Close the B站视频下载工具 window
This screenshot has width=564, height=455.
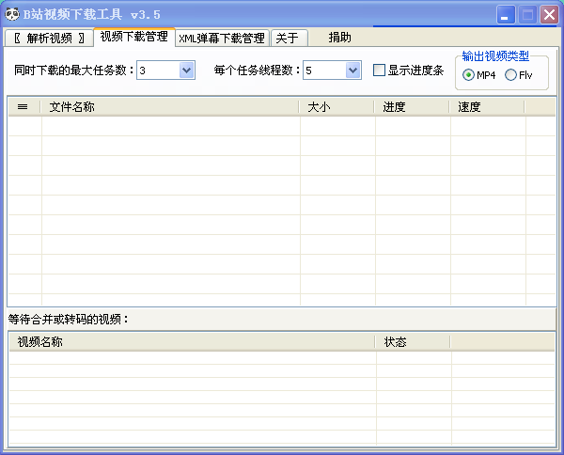click(x=549, y=15)
